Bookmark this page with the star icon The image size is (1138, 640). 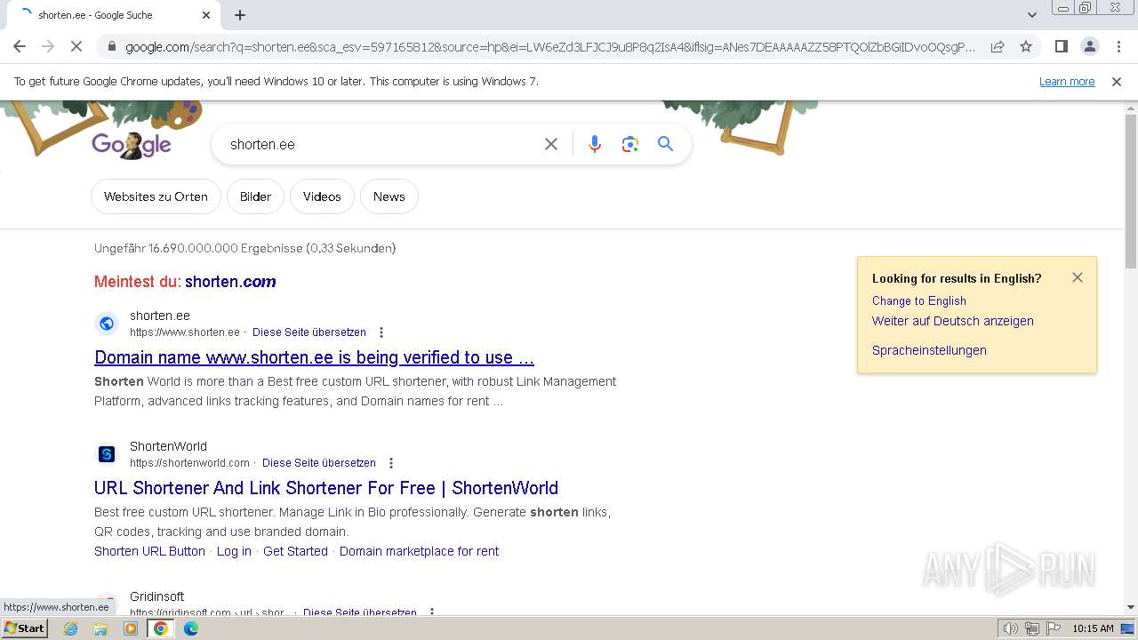1026,46
